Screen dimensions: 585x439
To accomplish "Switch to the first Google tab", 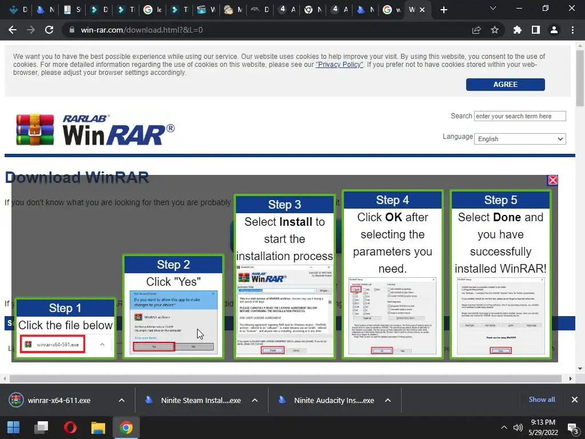I will pyautogui.click(x=152, y=10).
